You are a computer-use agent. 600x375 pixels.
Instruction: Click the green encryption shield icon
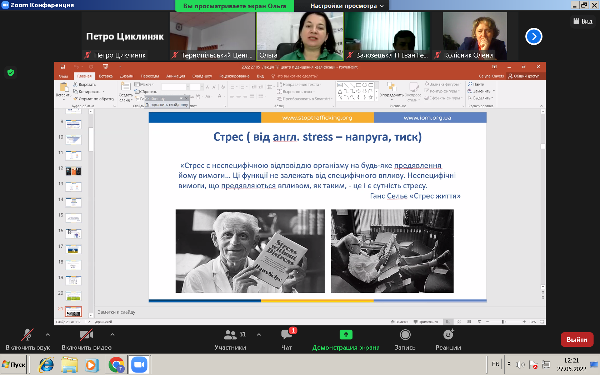11,73
